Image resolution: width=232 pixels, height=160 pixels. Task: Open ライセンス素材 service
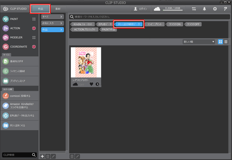point(20,71)
